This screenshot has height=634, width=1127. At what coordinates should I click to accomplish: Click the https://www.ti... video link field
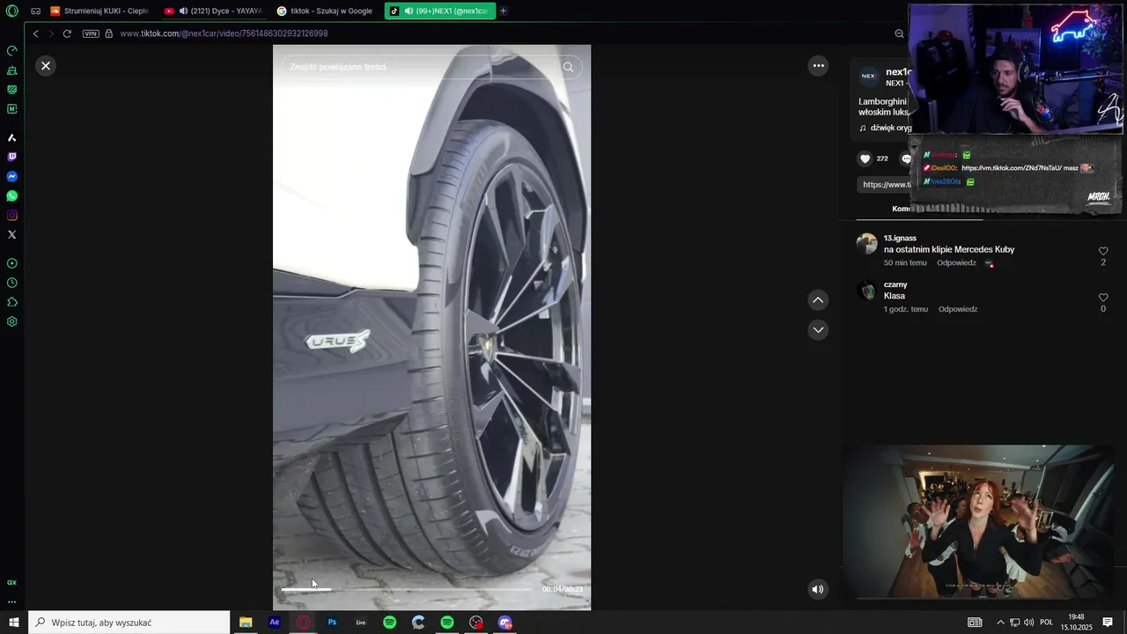tap(885, 184)
